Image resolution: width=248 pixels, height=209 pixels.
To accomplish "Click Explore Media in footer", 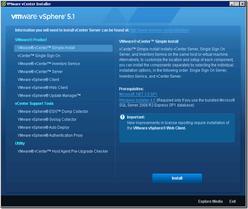I will coord(210,201).
